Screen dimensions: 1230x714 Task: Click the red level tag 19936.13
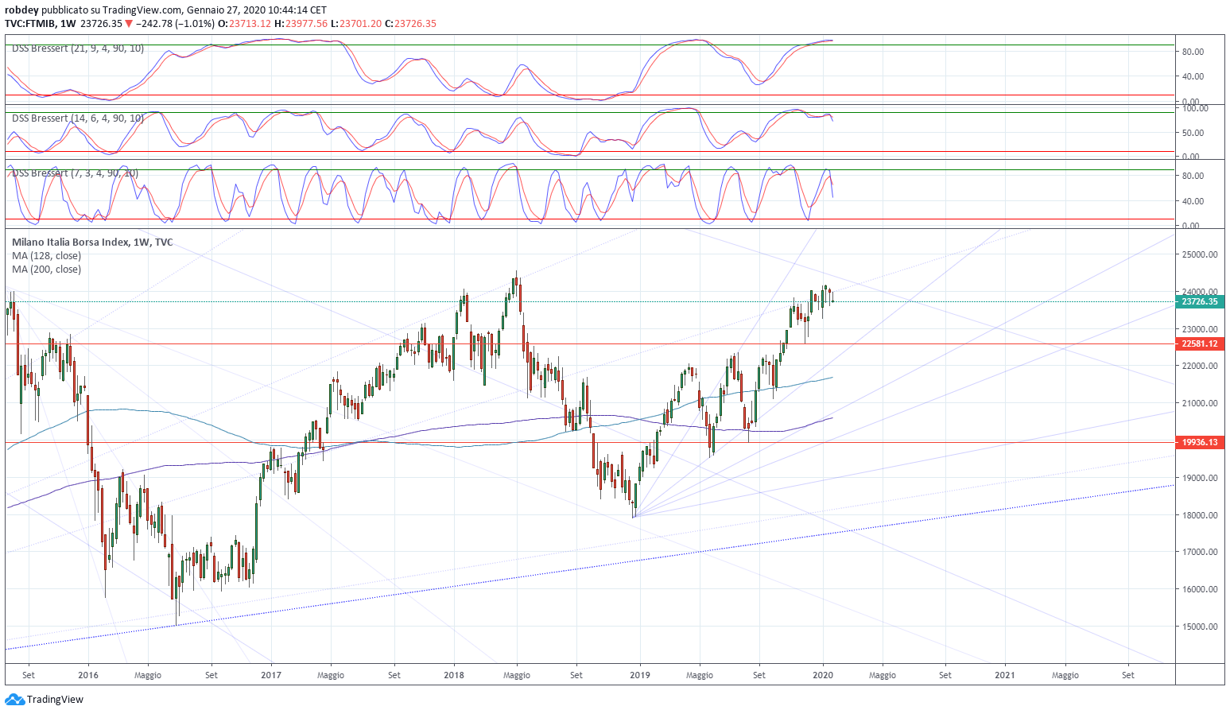[x=1199, y=442]
